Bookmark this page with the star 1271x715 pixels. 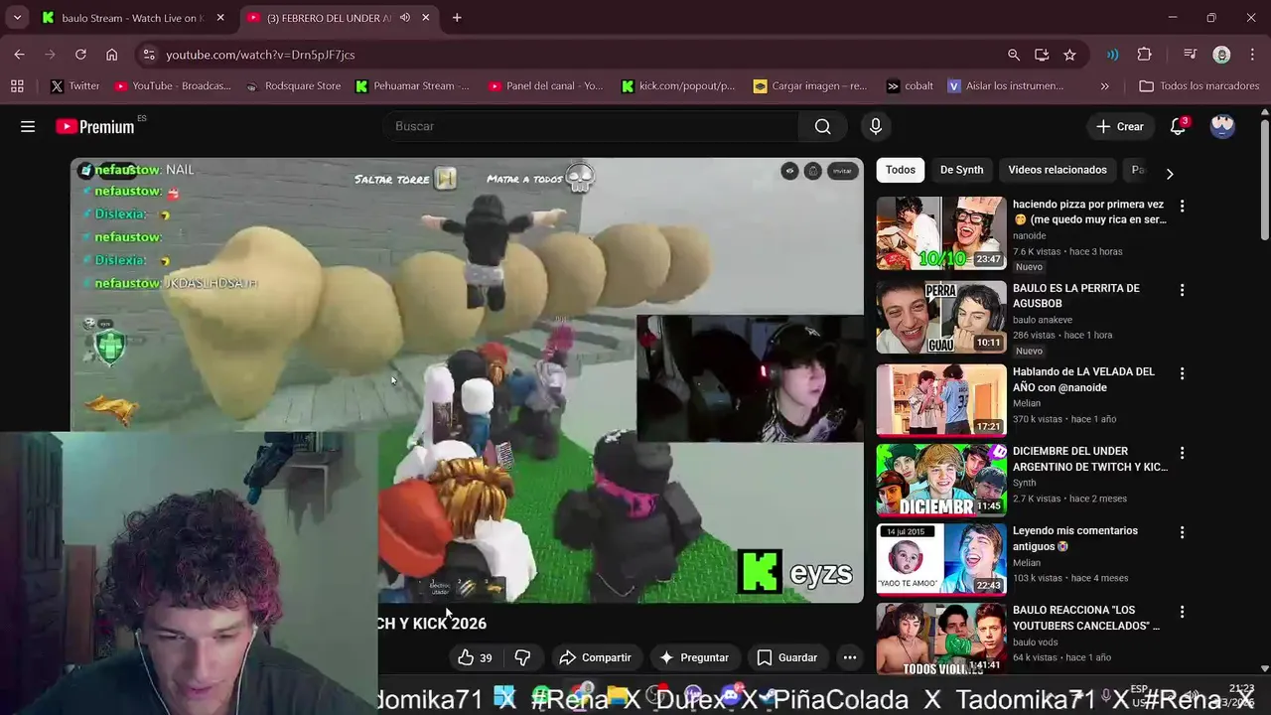tap(1069, 55)
